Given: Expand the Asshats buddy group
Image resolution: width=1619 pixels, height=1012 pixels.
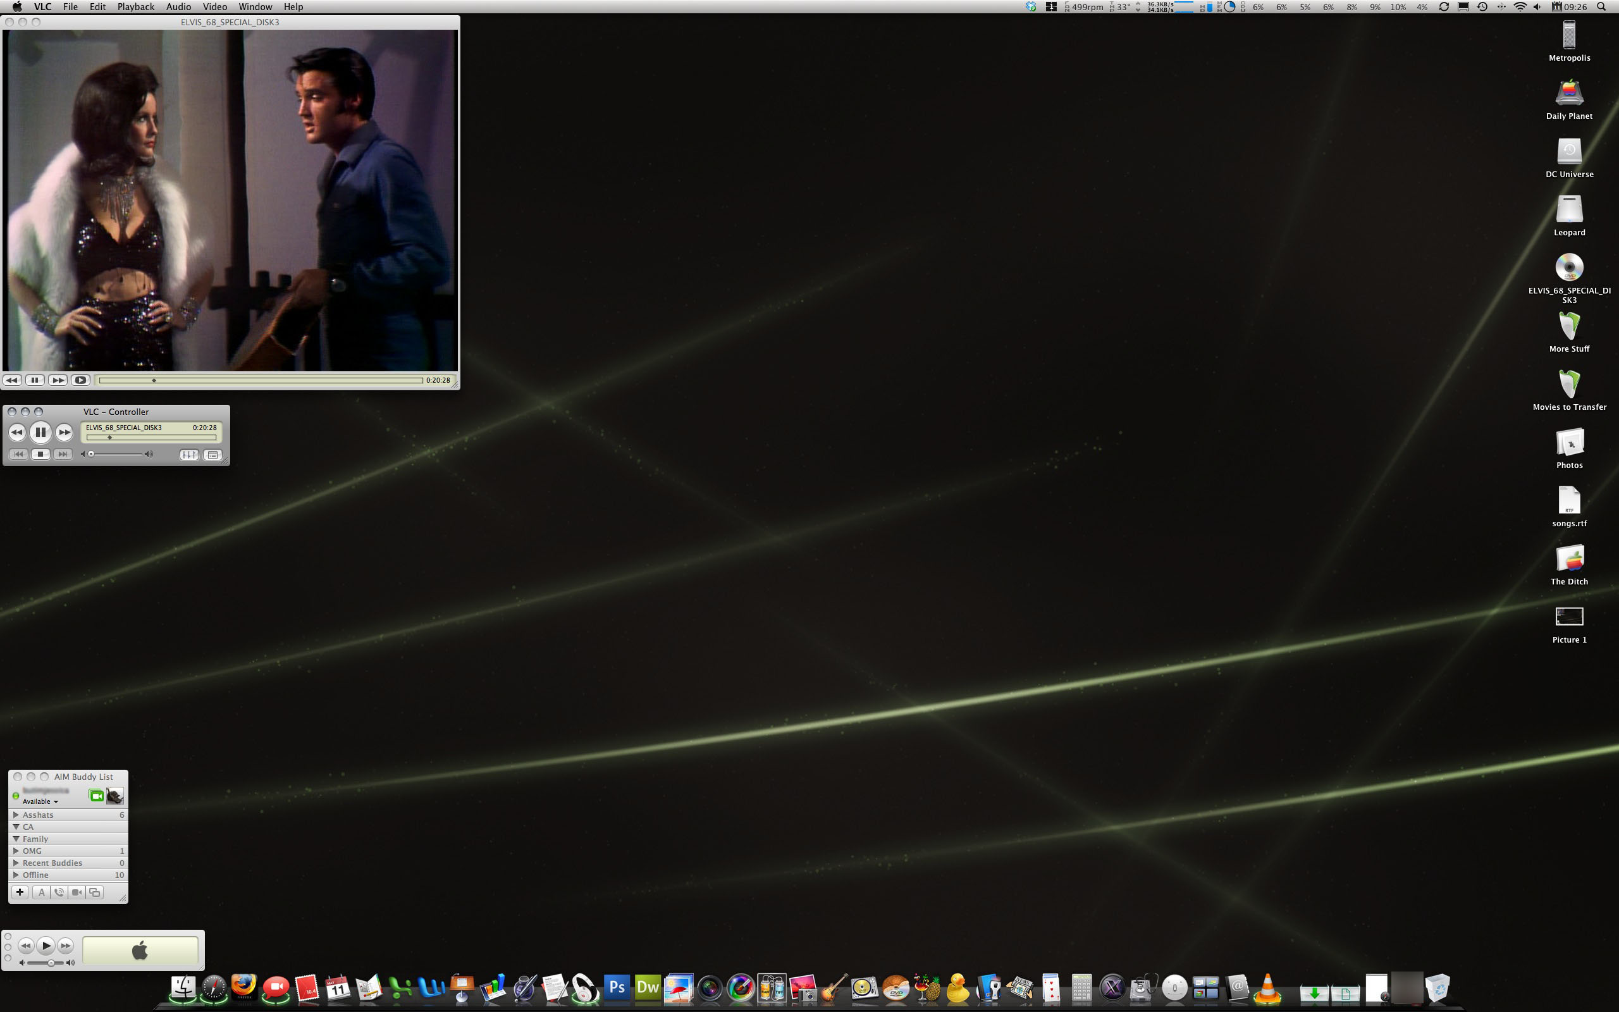Looking at the screenshot, I should point(16,815).
